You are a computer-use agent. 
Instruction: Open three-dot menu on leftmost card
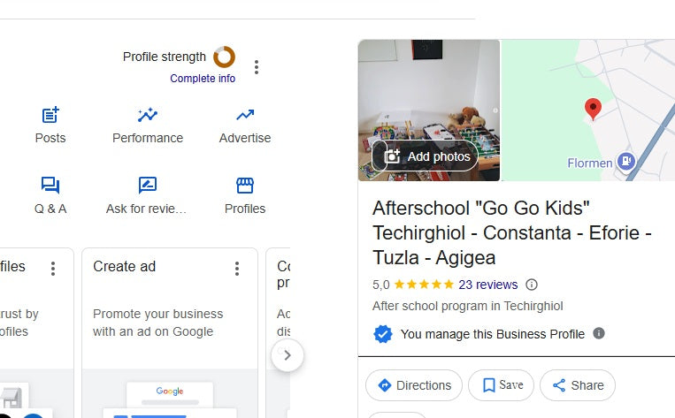53,268
